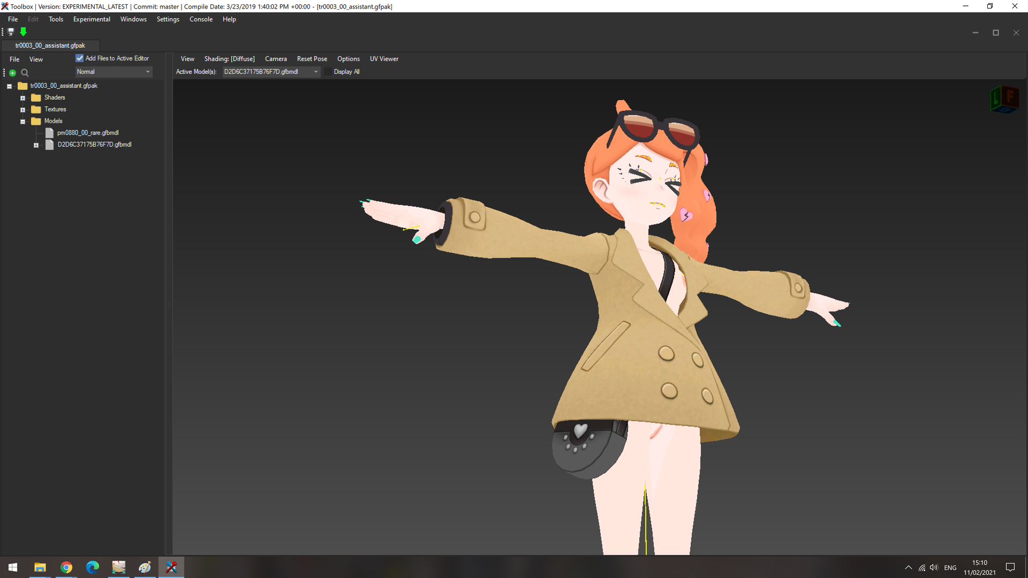The width and height of the screenshot is (1028, 578).
Task: Open the Tools menu
Action: click(x=56, y=19)
